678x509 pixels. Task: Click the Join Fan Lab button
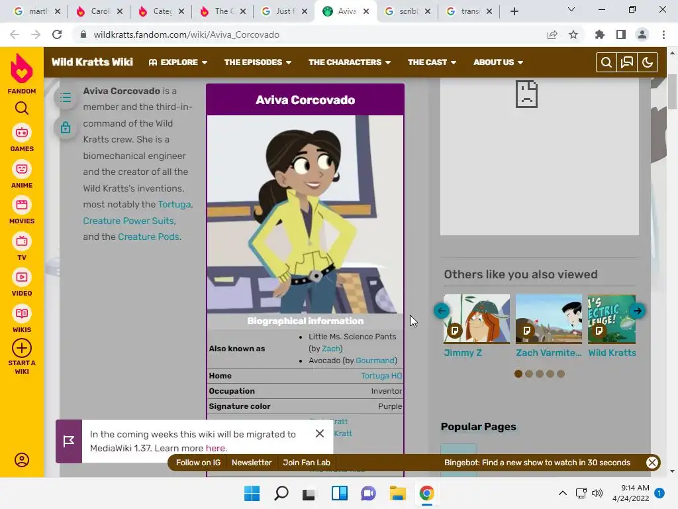pos(306,463)
